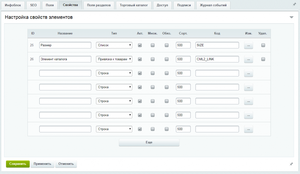Click the pin icon beside the tab bar
This screenshot has height=174, width=300.
pos(294,4)
